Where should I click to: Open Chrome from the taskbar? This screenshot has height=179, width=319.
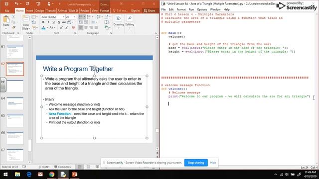click(x=52, y=175)
